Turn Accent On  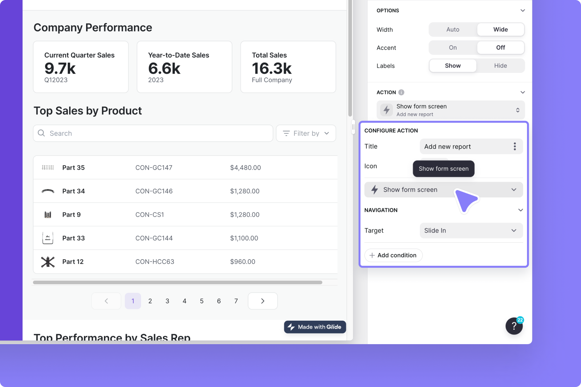(x=453, y=48)
